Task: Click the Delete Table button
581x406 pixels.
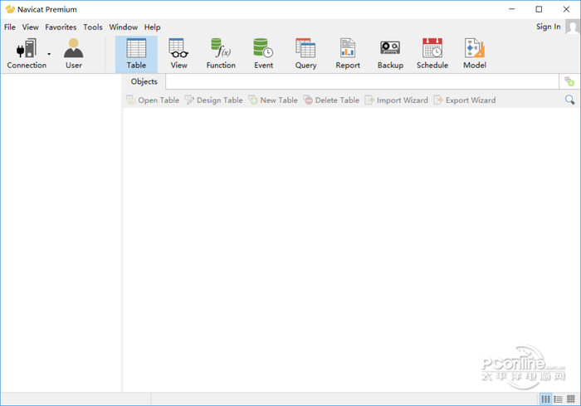Action: point(331,100)
